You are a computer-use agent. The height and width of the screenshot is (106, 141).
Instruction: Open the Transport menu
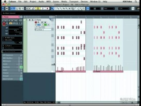74,2
